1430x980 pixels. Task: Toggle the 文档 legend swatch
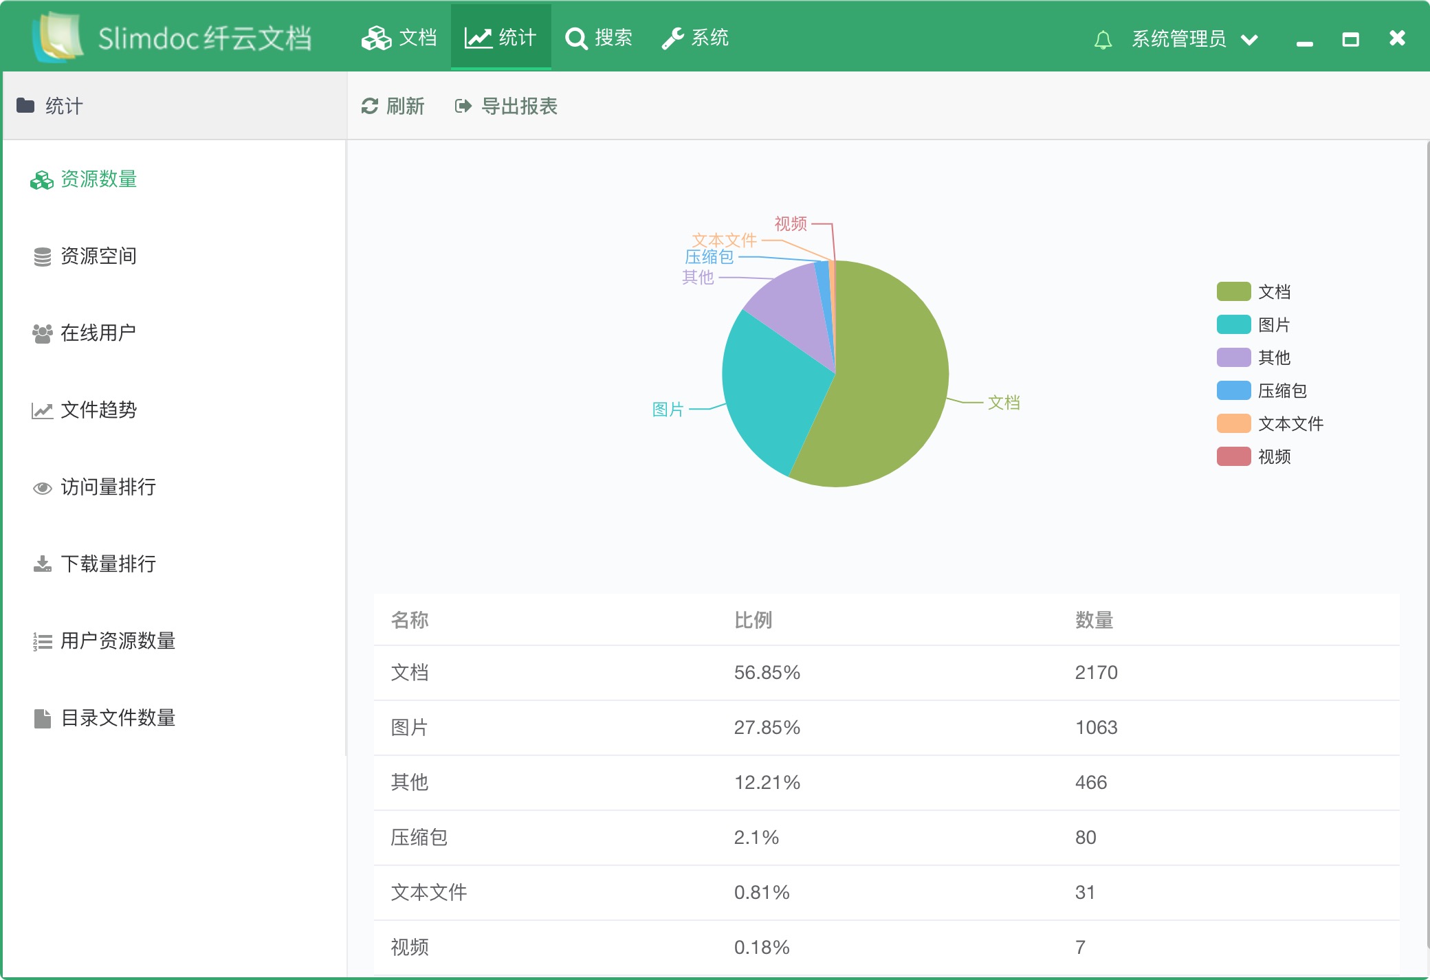pos(1233,291)
